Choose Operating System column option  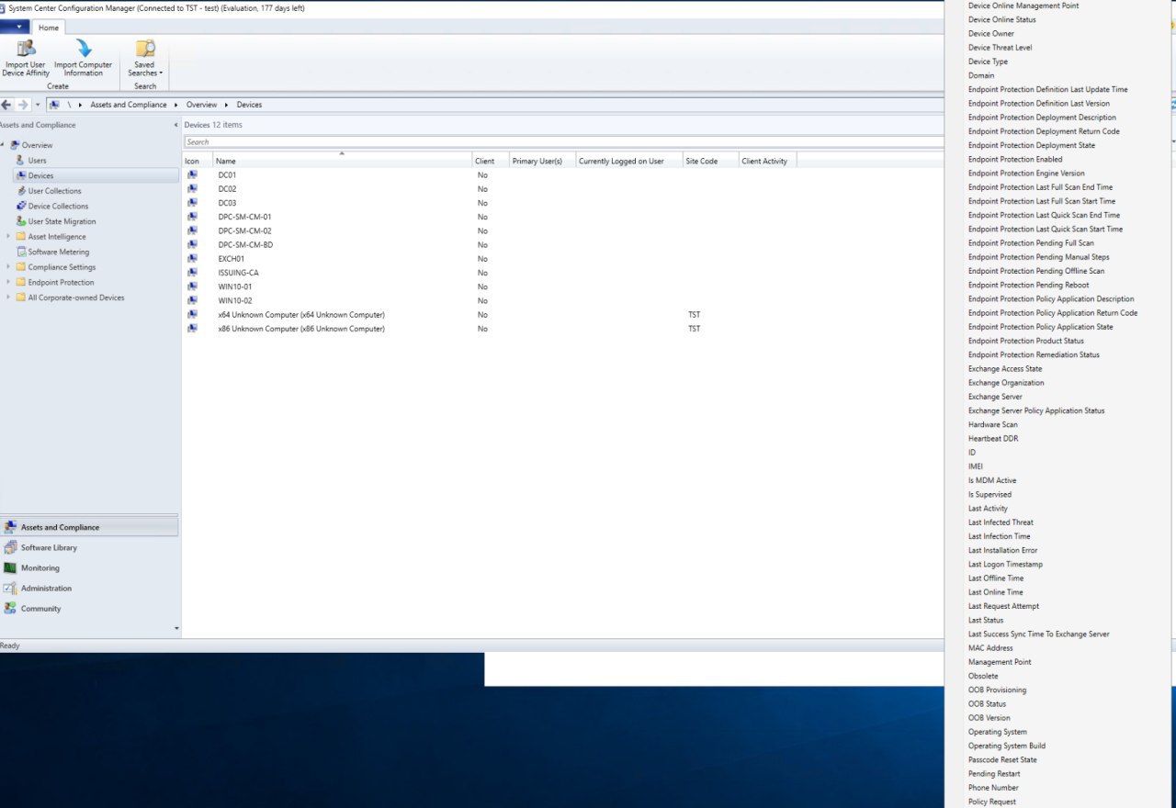(998, 732)
